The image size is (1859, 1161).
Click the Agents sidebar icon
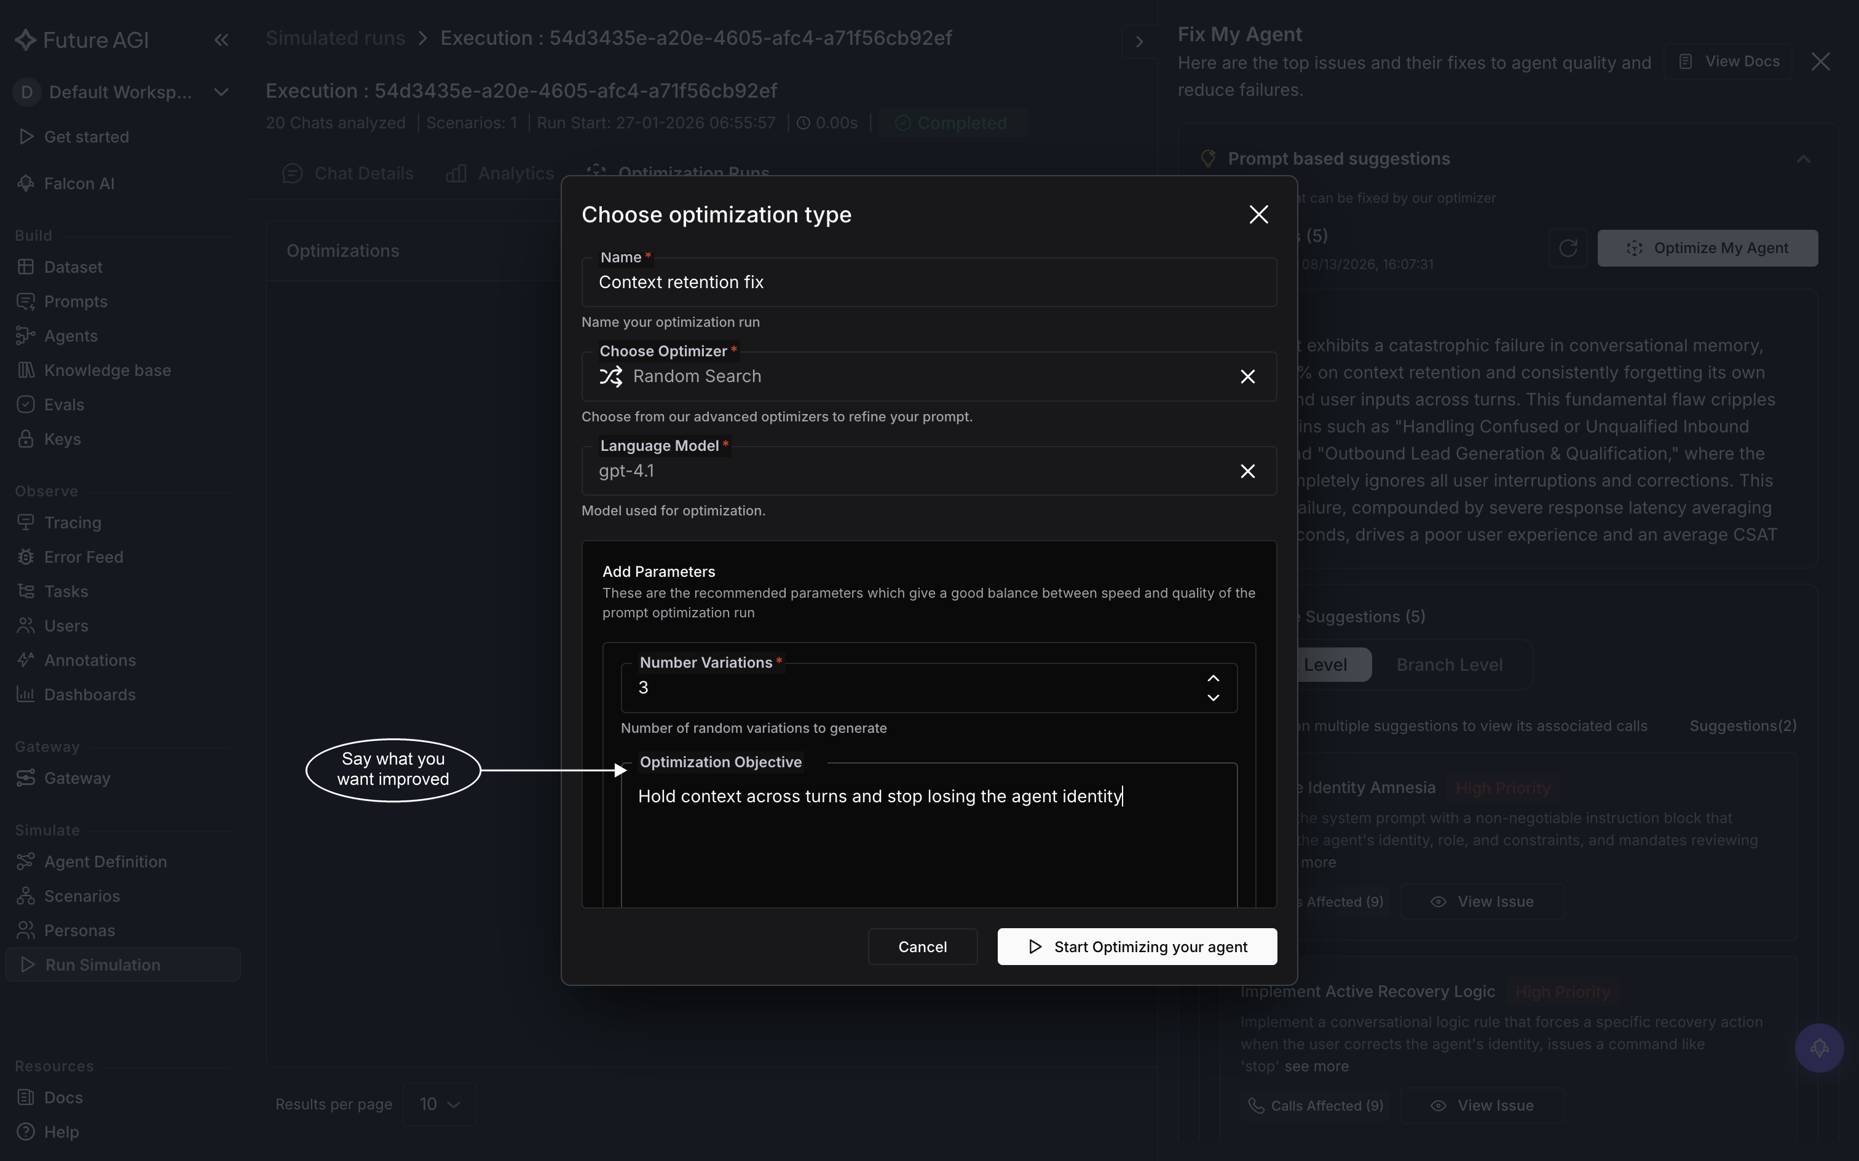click(x=25, y=337)
